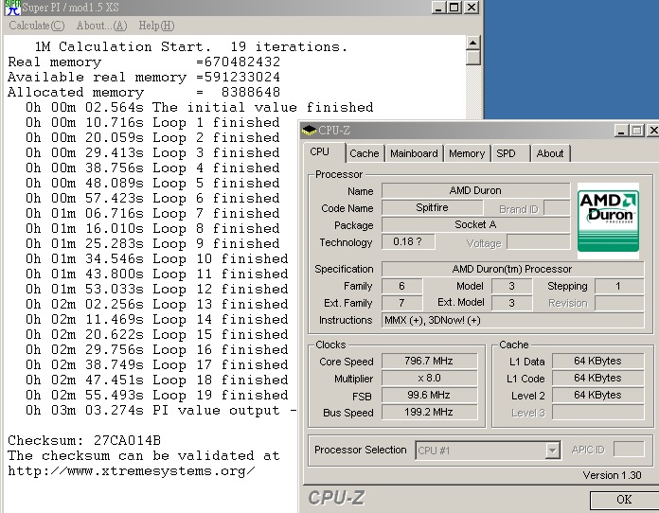This screenshot has width=659, height=513.
Task: Click the Ext. Model value 3 field
Action: click(x=511, y=303)
